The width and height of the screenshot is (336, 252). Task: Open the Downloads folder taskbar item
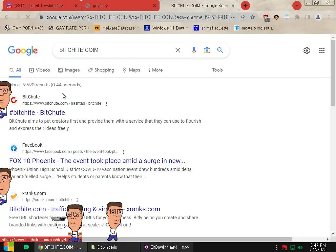(x=114, y=247)
